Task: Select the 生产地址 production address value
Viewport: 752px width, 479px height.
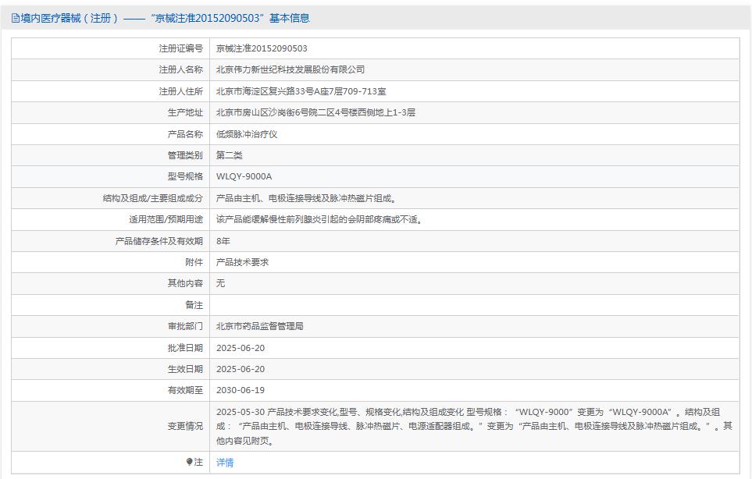Action: click(314, 112)
